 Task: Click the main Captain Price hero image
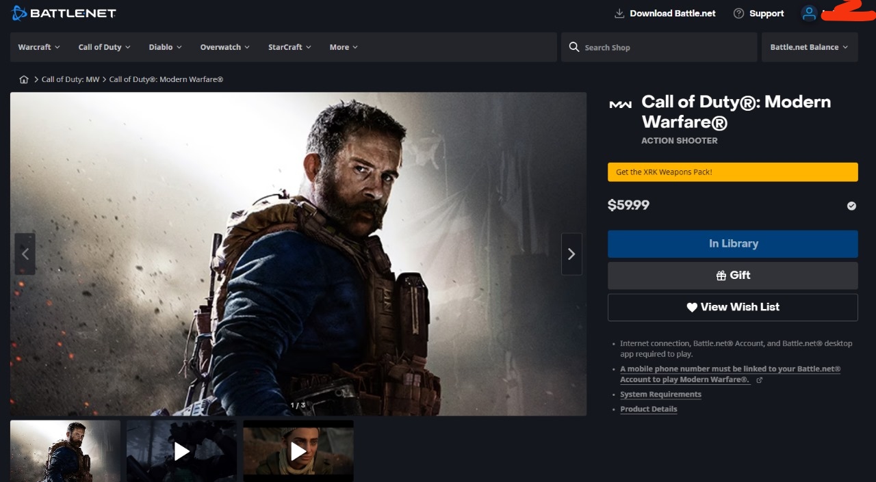298,254
